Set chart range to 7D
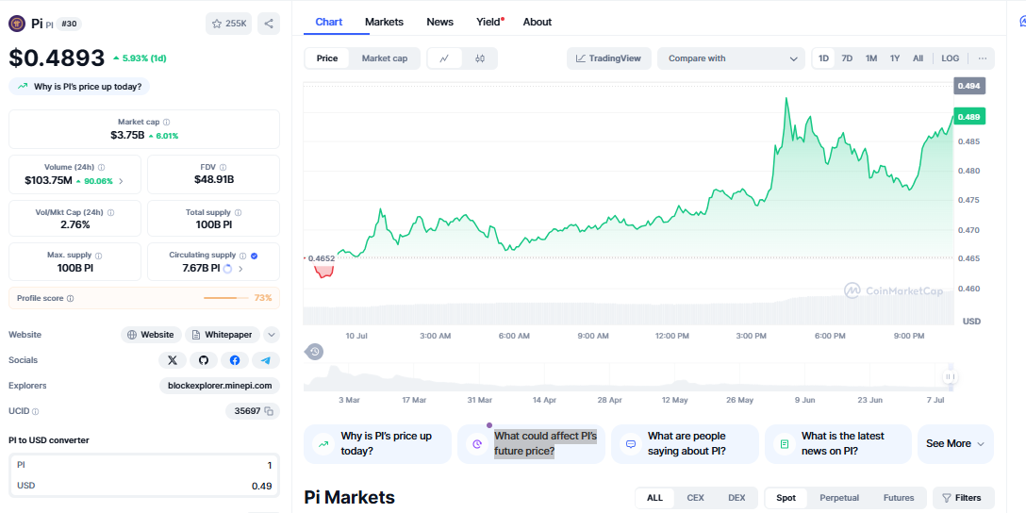1026x513 pixels. pyautogui.click(x=847, y=58)
